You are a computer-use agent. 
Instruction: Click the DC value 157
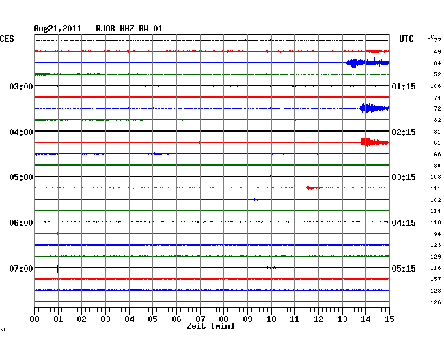point(436,279)
